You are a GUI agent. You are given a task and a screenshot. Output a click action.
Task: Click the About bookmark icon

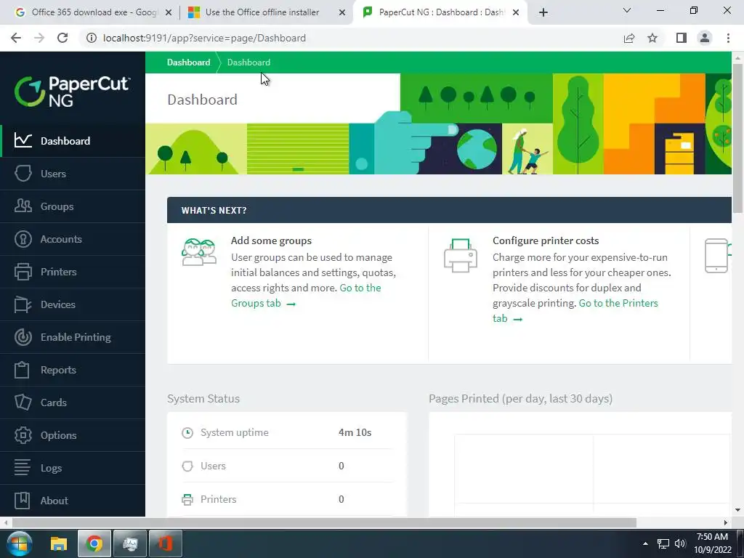click(22, 500)
